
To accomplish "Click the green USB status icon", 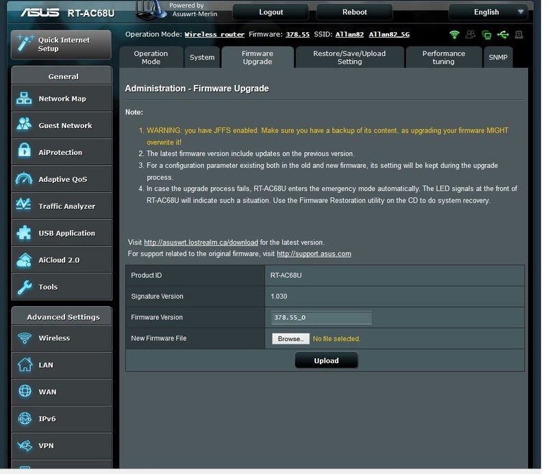I will pyautogui.click(x=503, y=34).
